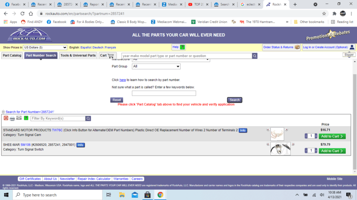Focus the top year make model search box
This screenshot has width=357, height=200.
click(187, 56)
